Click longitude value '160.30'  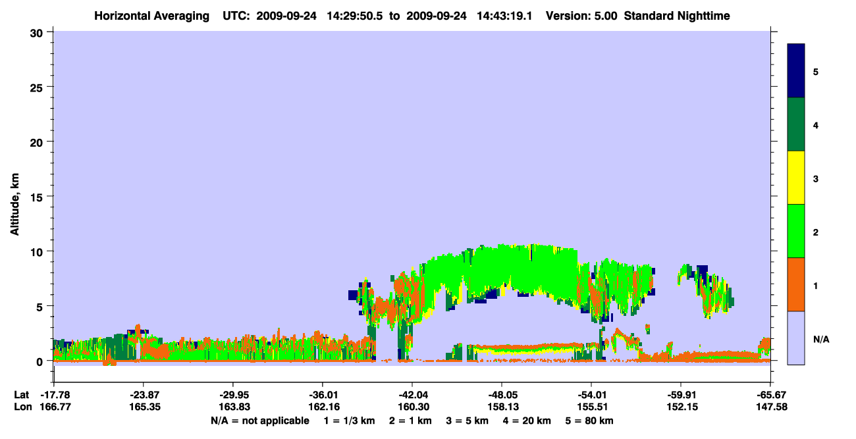412,407
